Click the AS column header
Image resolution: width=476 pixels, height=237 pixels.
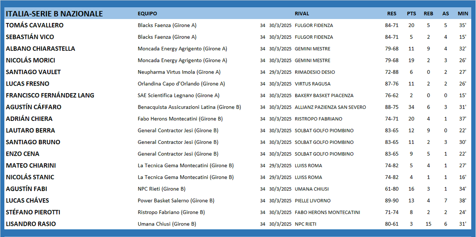click(x=446, y=14)
